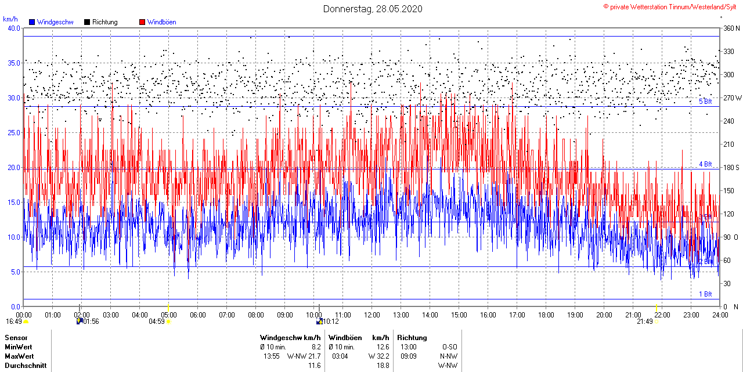
Task: Click the red Windböen legend swatch
Action: pyautogui.click(x=142, y=22)
